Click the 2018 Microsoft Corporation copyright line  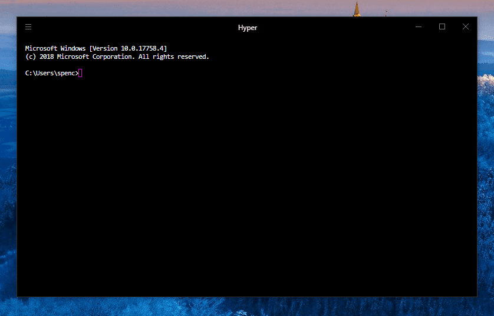(117, 57)
